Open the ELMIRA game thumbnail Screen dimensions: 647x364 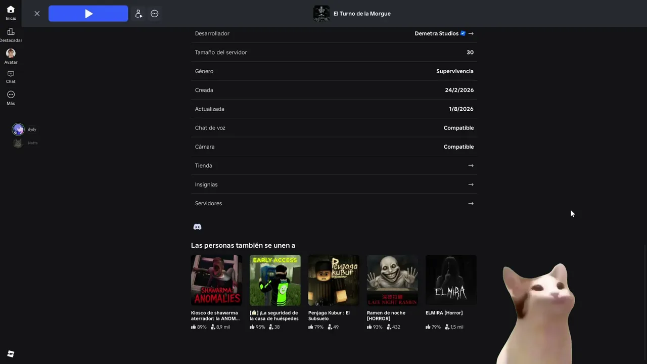pyautogui.click(x=451, y=280)
